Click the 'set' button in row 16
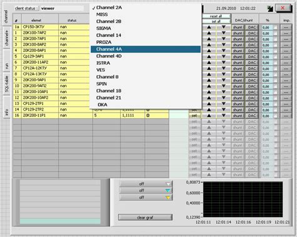Viewport: 297px width, 237px height. (194, 116)
